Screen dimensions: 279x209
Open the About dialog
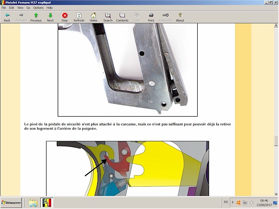(180, 18)
